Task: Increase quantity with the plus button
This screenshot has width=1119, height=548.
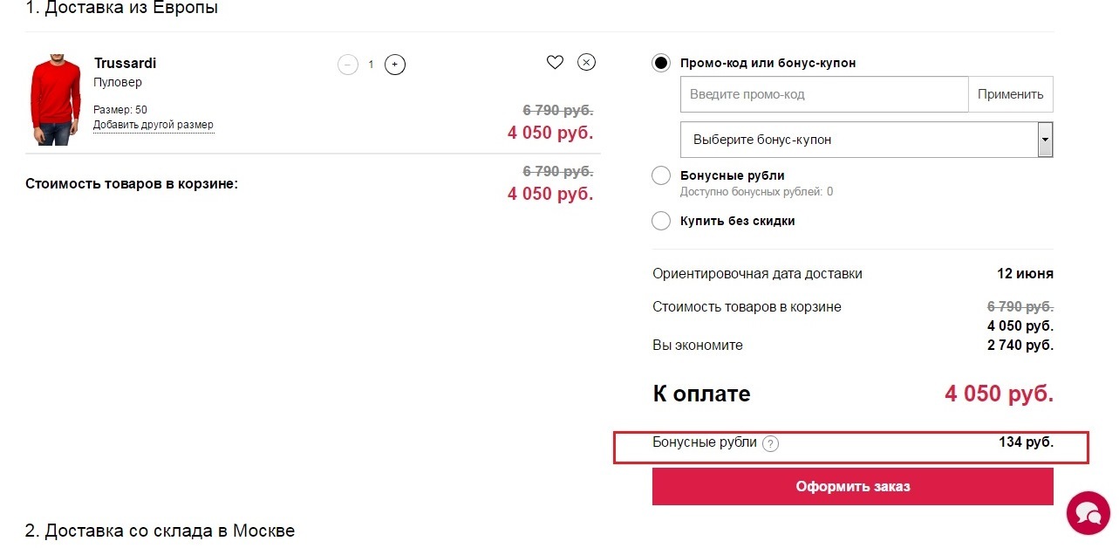Action: [395, 65]
